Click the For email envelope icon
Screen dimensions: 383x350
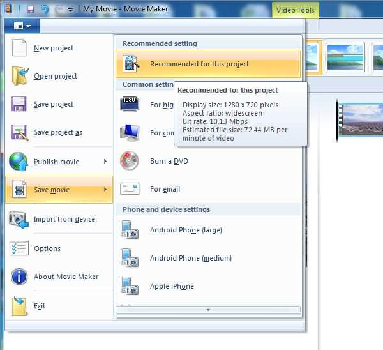tap(130, 188)
